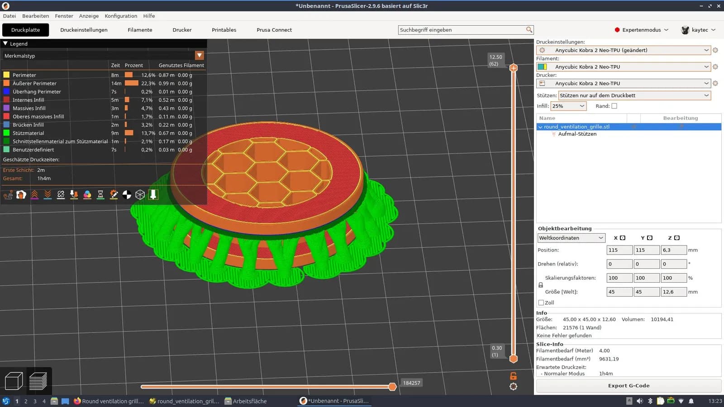
Task: Click the orange lock icon by vertical slider
Action: pos(513,376)
